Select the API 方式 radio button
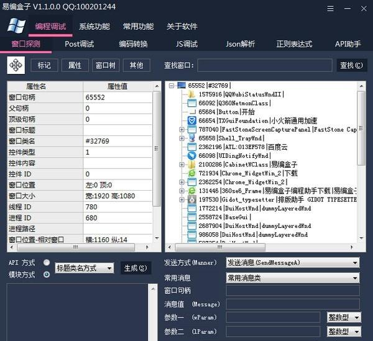Image resolution: width=373 pixels, height=341 pixels. 47,262
